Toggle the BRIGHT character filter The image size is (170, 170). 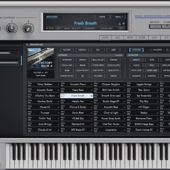pos(136,60)
